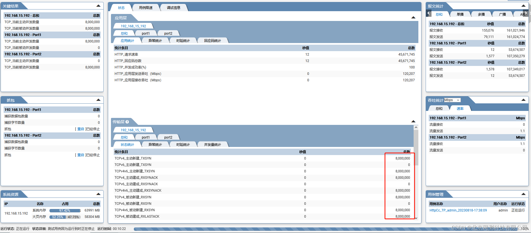
Task: Open the 回应码统计 tab
Action: [212, 41]
